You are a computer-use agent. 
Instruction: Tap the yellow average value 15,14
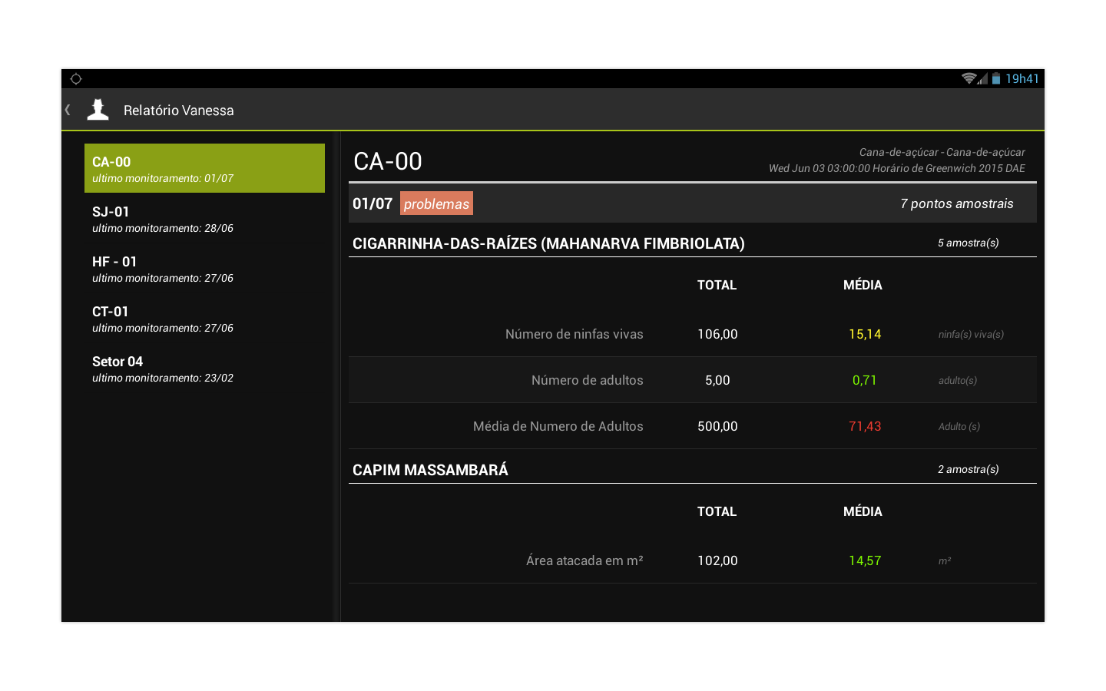coord(865,334)
